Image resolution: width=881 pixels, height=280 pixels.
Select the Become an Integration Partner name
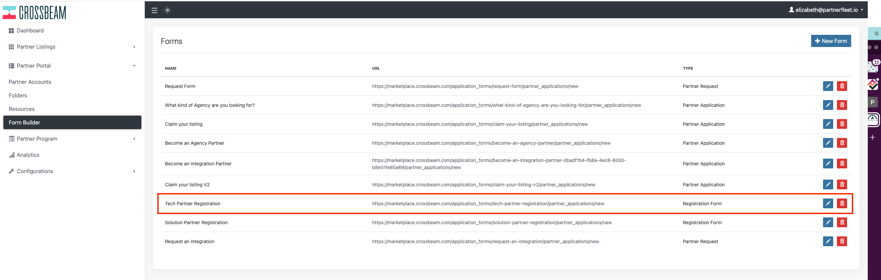198,164
